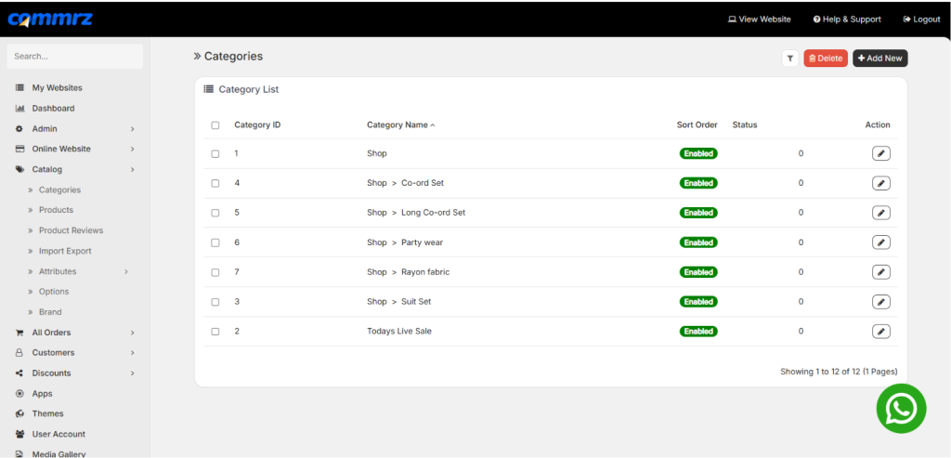Edit the Suit Set row pencil icon
This screenshot has width=951, height=458.
pos(881,302)
